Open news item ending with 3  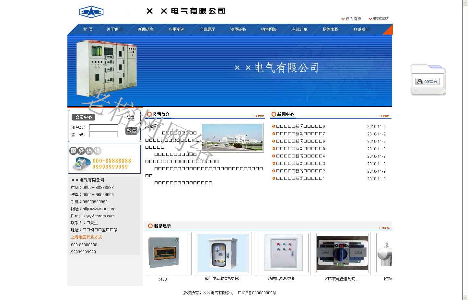(300, 164)
